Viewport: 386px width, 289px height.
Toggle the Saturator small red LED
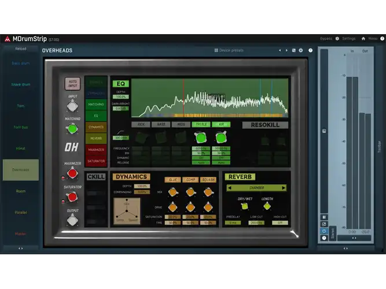coord(63,202)
